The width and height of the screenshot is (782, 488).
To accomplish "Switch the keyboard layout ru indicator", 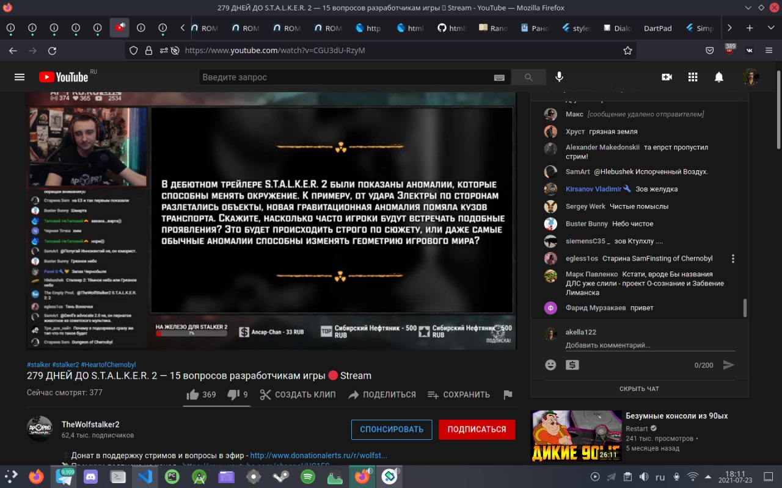I will tap(660, 477).
